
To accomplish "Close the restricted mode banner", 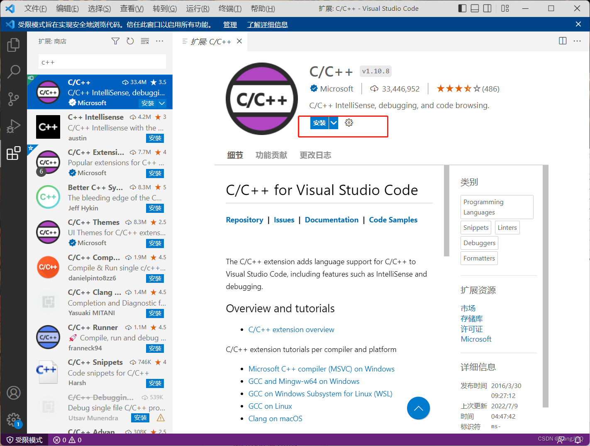I will point(578,24).
